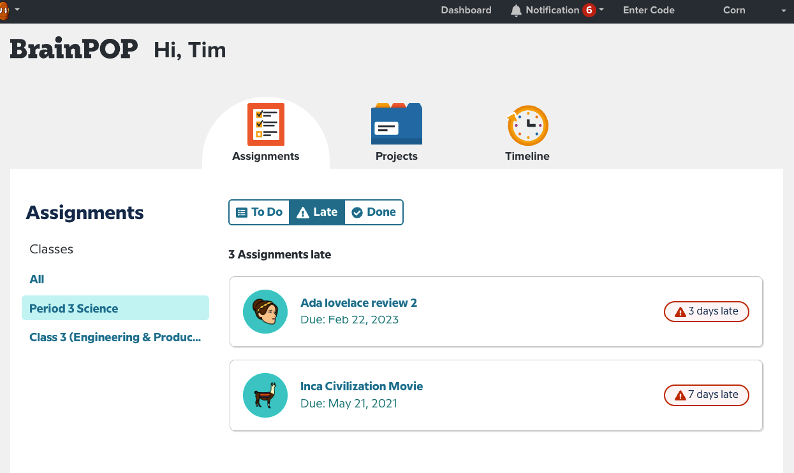
Task: Open Ada lovelace review 2 assignment
Action: pyautogui.click(x=358, y=303)
